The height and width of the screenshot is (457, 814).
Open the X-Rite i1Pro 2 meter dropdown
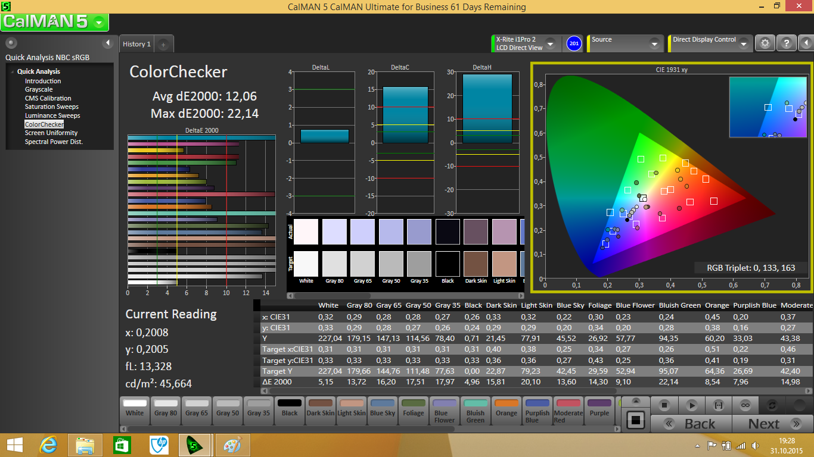[x=550, y=44]
